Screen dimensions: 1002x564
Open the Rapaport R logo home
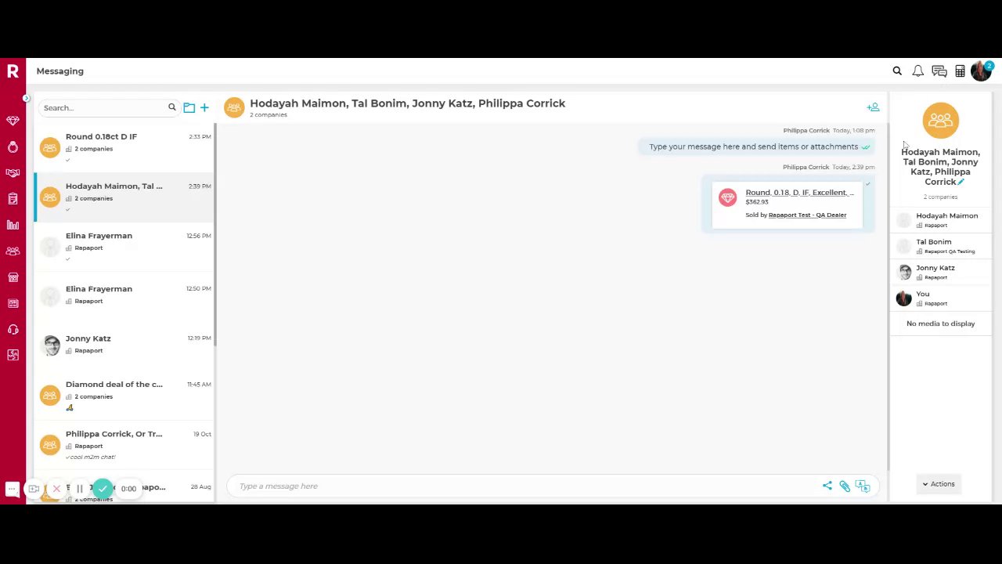pos(13,71)
